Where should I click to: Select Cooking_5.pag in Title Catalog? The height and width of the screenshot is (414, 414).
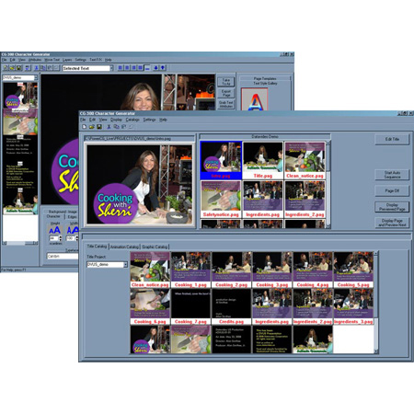click(353, 270)
